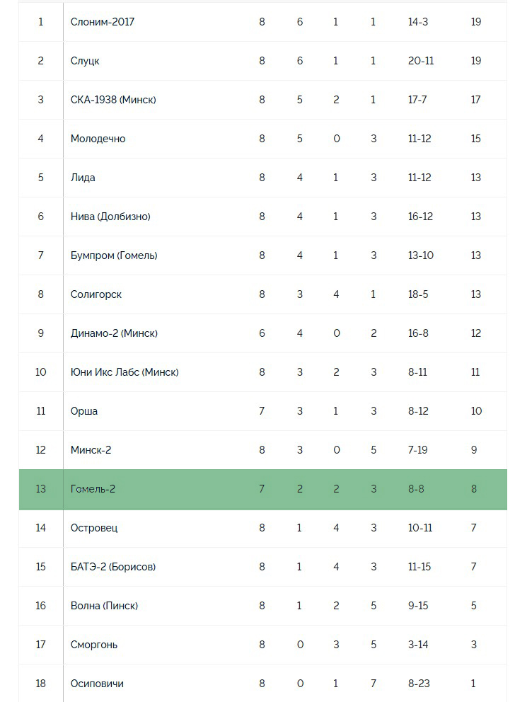Open the Слоним-2017 team link
This screenshot has width=515, height=702.
102,22
